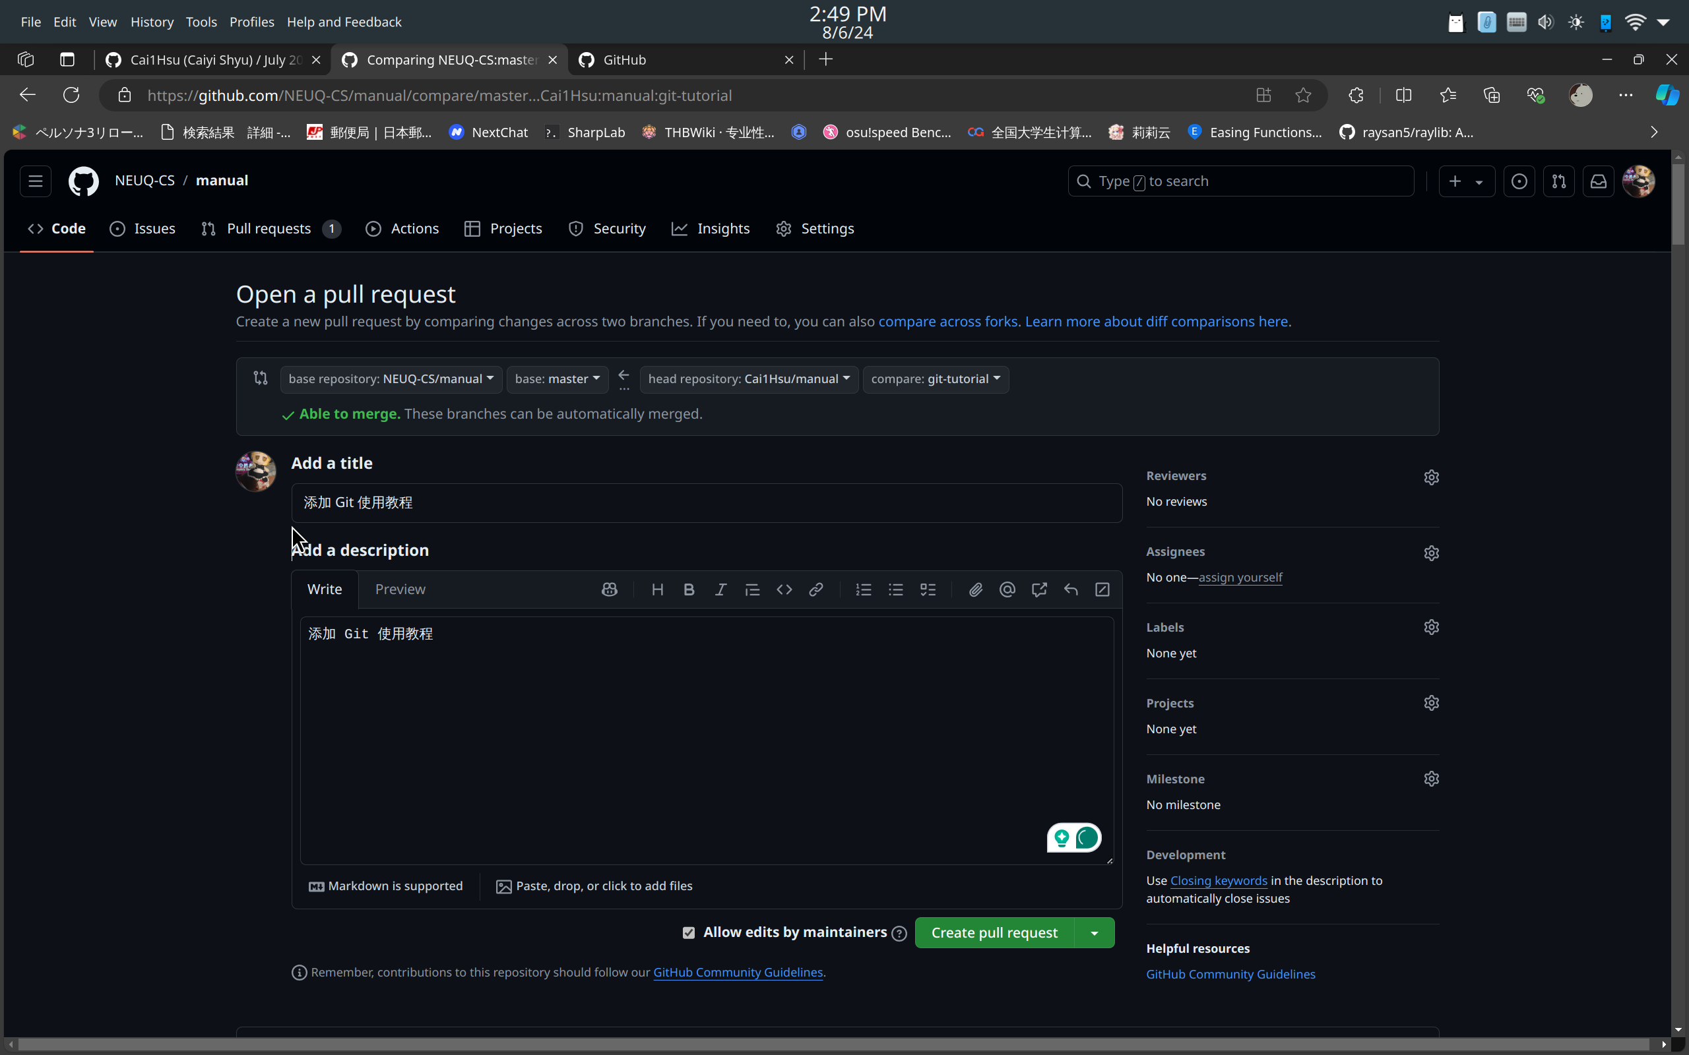Image resolution: width=1689 pixels, height=1055 pixels.
Task: Open the compare: git-tutorial branch dropdown
Action: pos(936,379)
